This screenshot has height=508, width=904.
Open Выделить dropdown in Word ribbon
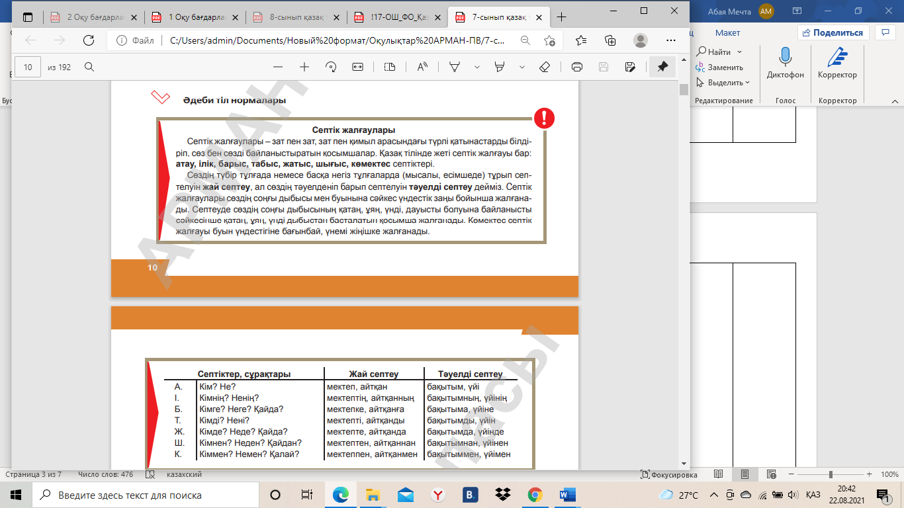tap(722, 83)
